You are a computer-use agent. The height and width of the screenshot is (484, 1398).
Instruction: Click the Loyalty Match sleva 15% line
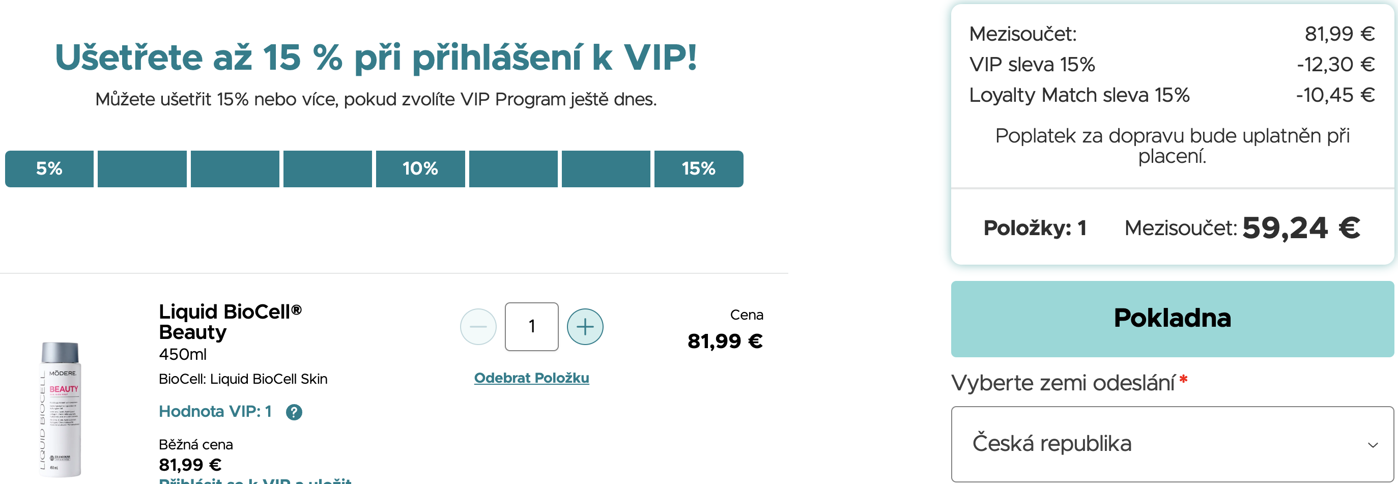point(1079,96)
